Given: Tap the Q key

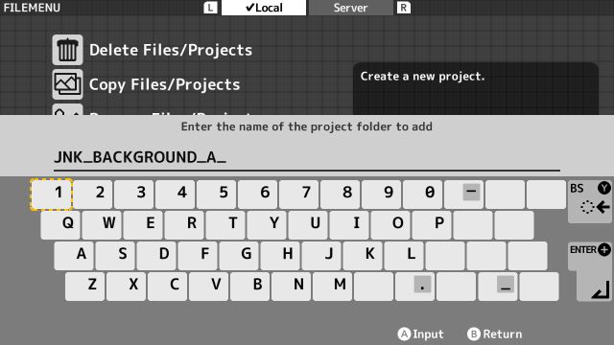Looking at the screenshot, I should pos(60,225).
